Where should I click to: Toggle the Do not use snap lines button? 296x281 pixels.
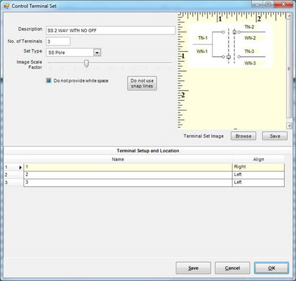coord(142,83)
